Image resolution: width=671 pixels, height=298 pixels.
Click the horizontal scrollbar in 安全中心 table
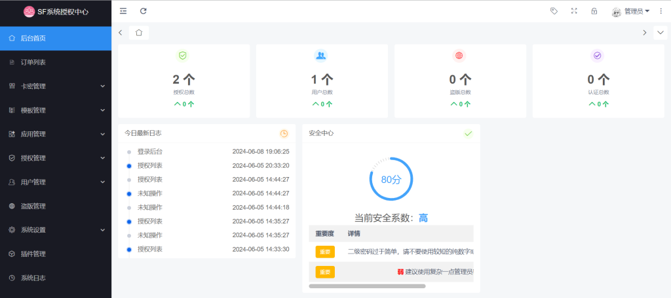point(367,286)
